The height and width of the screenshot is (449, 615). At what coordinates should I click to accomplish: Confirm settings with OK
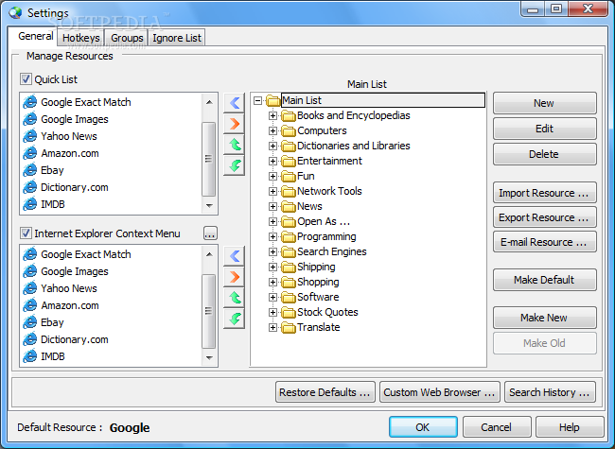click(423, 427)
